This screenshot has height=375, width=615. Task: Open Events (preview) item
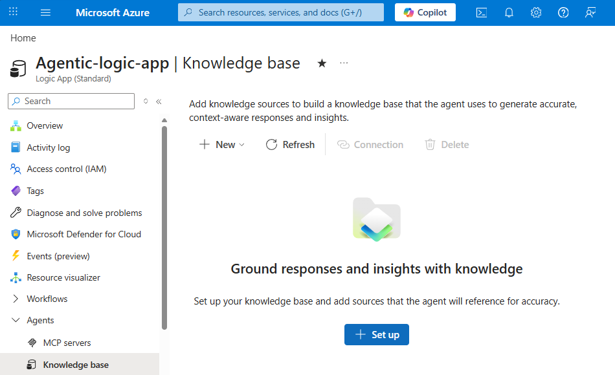[58, 256]
